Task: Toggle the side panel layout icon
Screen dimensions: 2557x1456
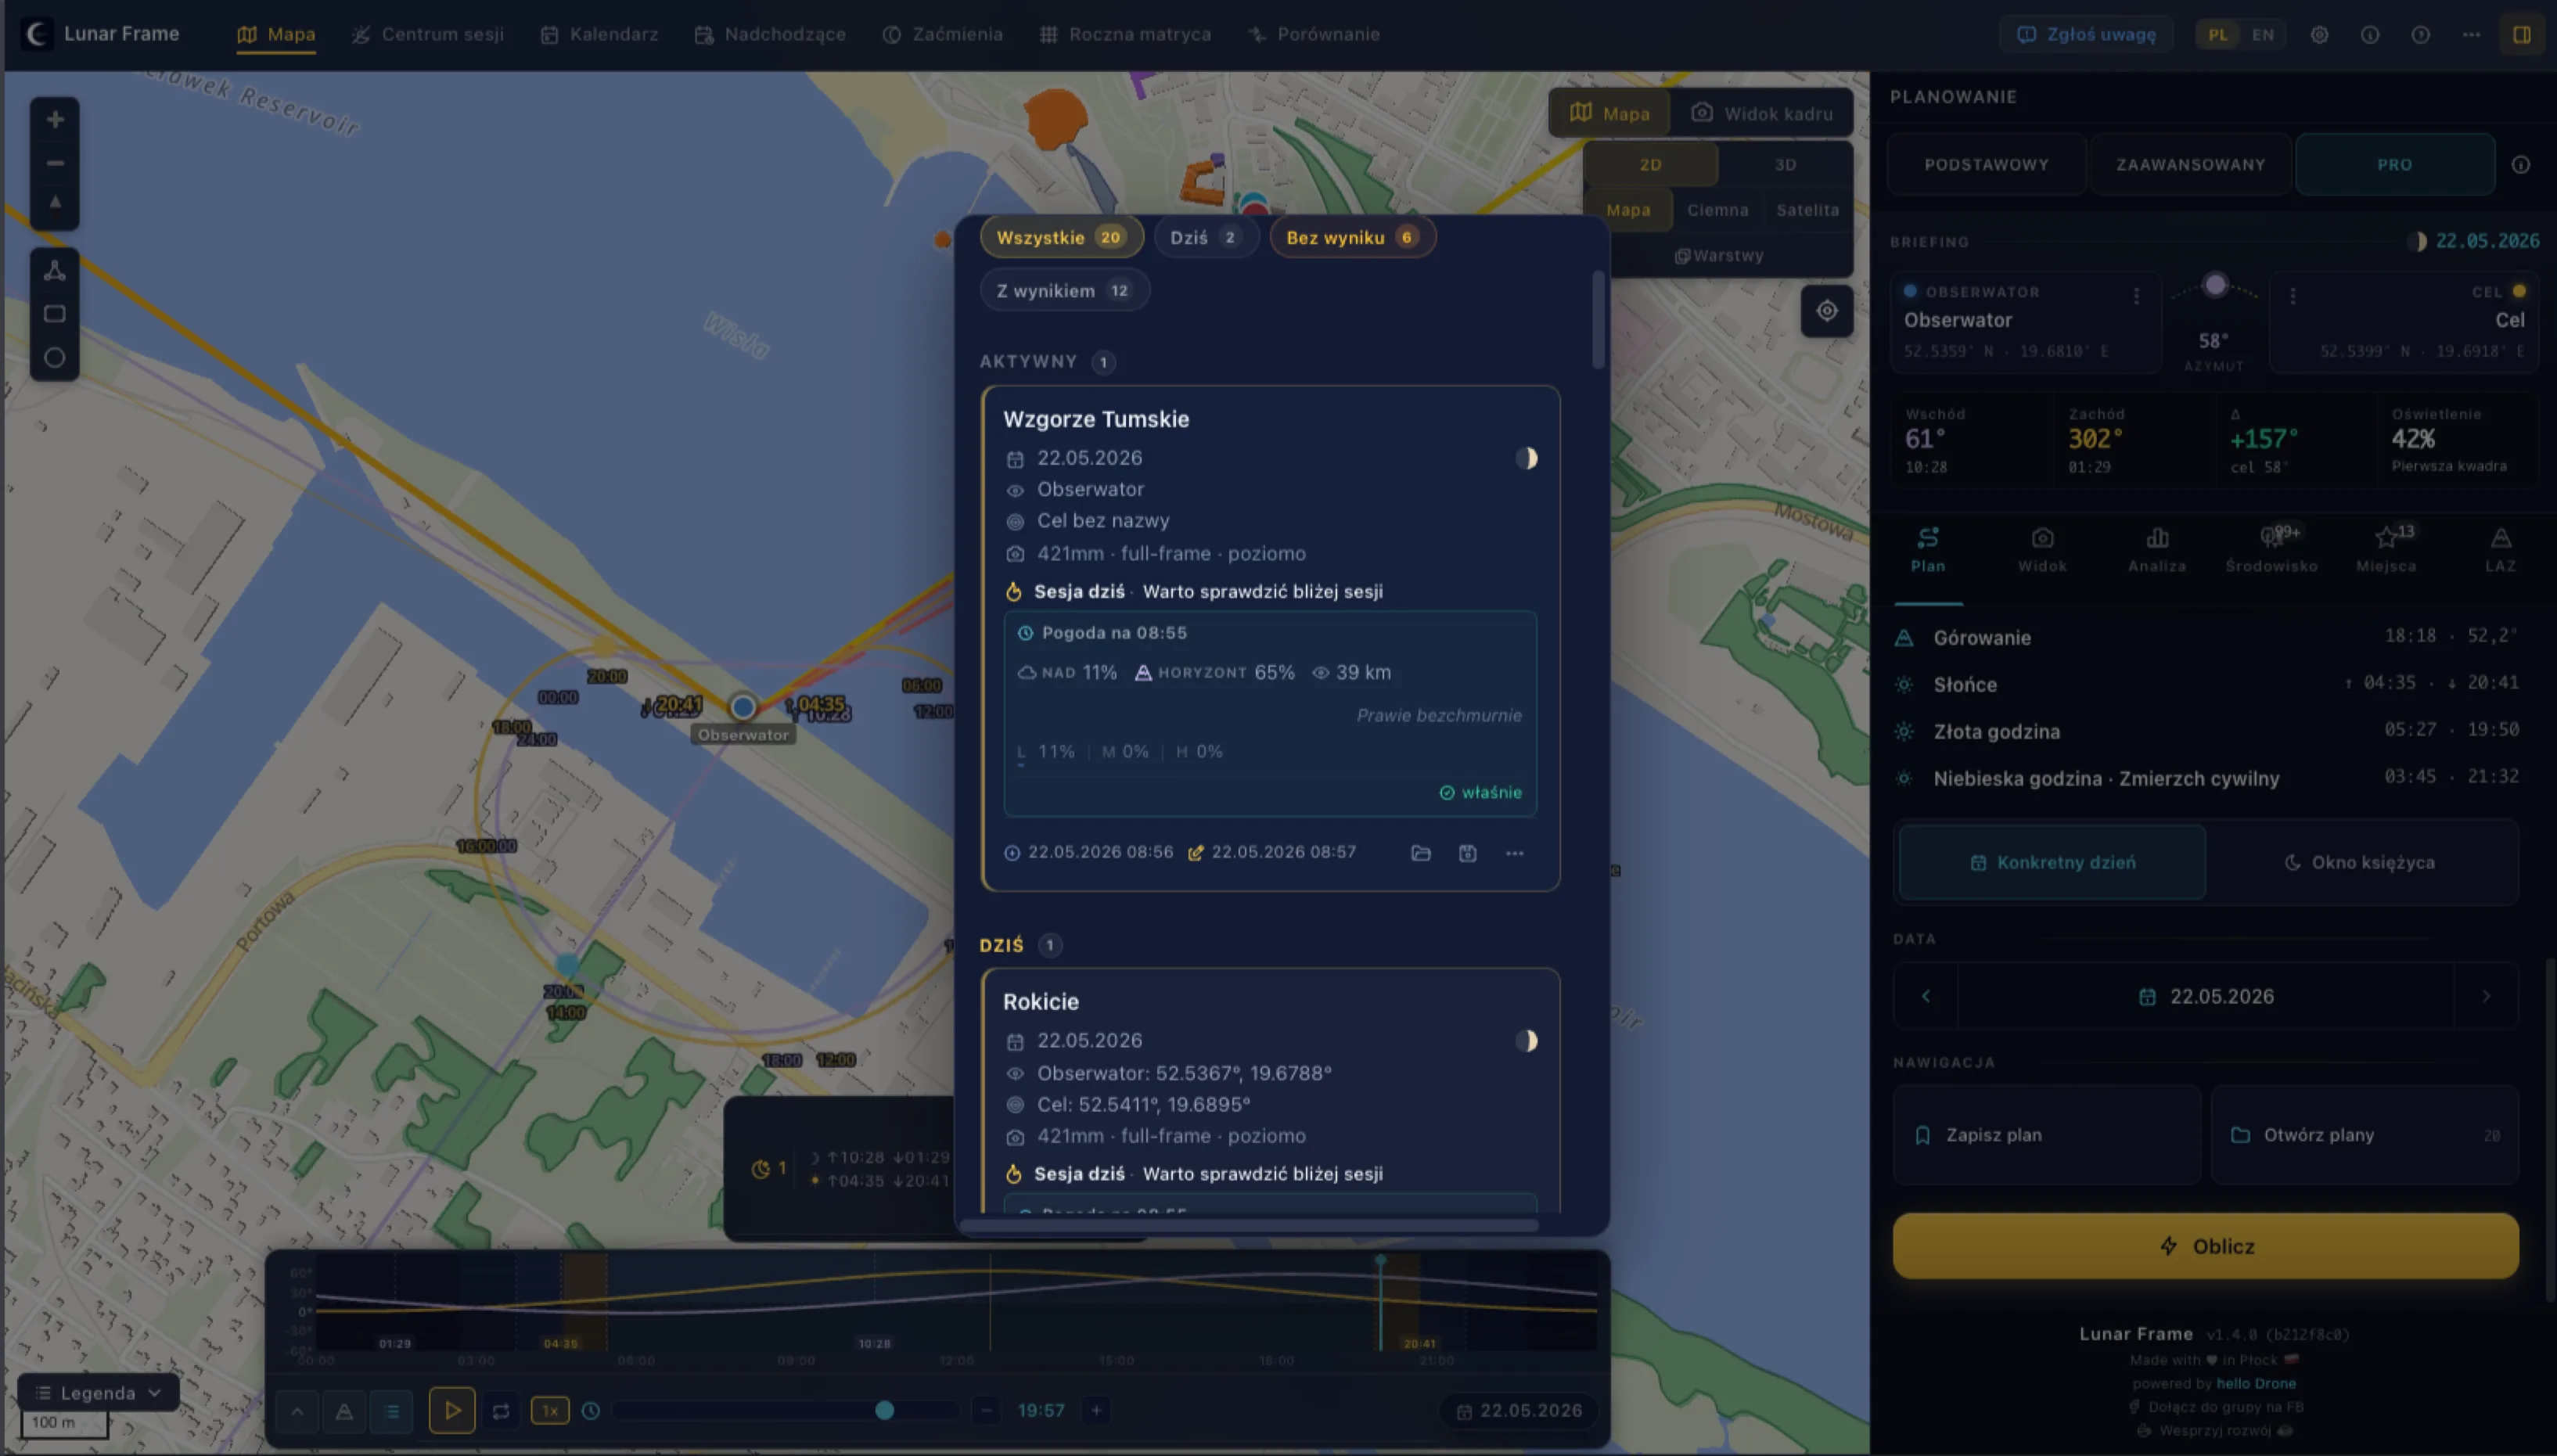Action: [x=2522, y=35]
